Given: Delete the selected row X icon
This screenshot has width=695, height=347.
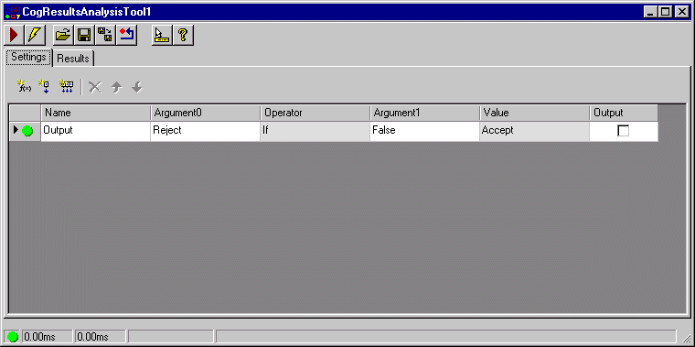Looking at the screenshot, I should 95,87.
